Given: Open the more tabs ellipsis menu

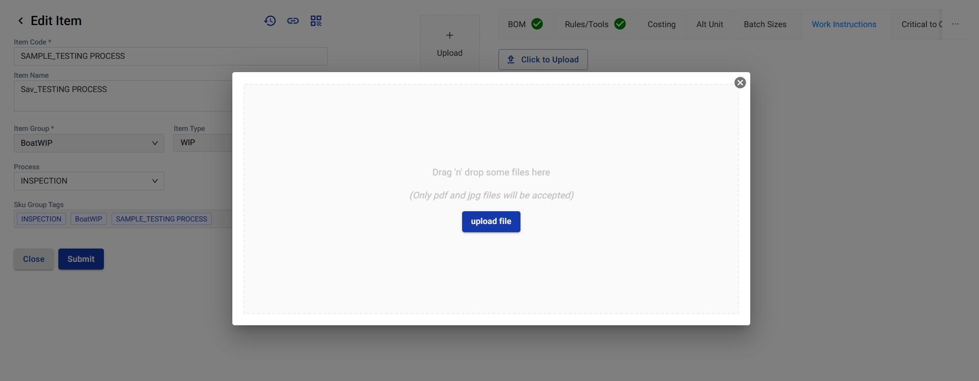Looking at the screenshot, I should coord(955,24).
